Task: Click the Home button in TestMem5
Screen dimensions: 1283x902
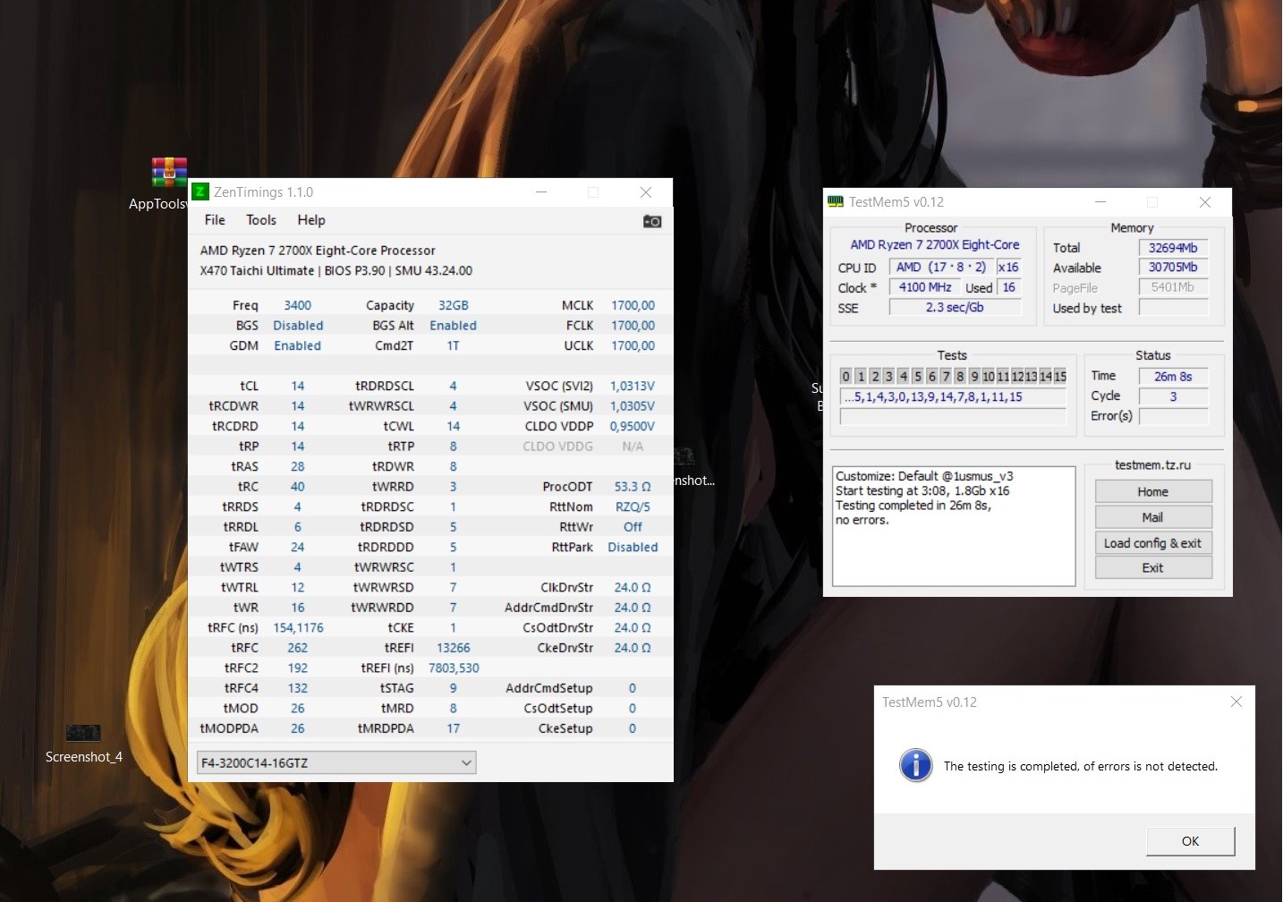Action: (1153, 492)
